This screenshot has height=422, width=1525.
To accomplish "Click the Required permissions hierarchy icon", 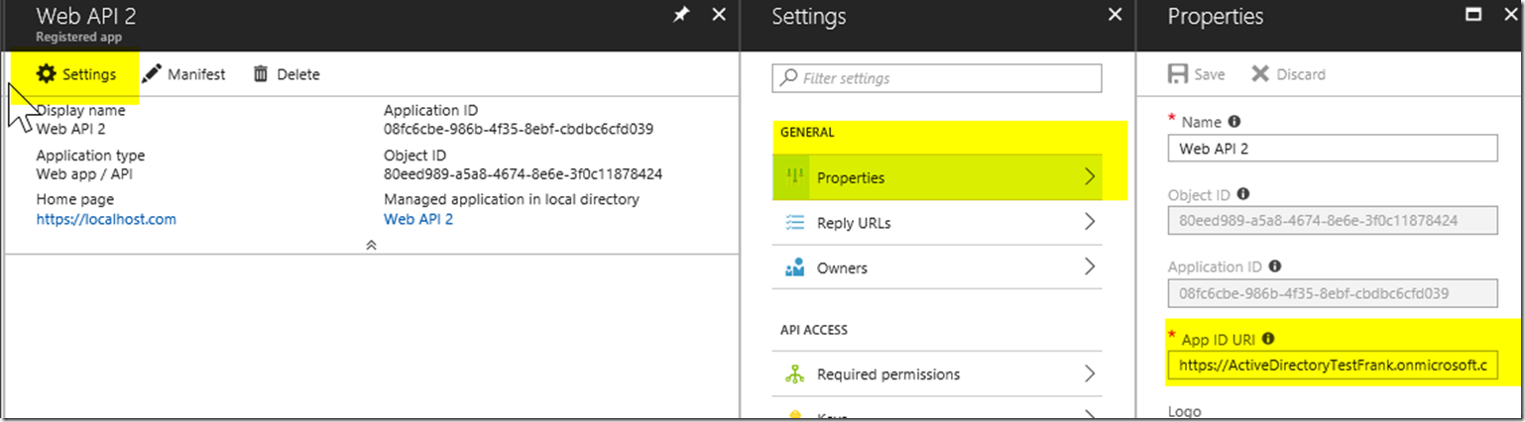I will coord(793,374).
